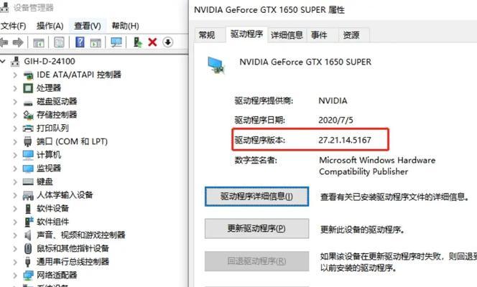477x287 pixels.
Task: Click the 声音、视频和游戏控制器 speaker icon
Action: click(x=28, y=235)
